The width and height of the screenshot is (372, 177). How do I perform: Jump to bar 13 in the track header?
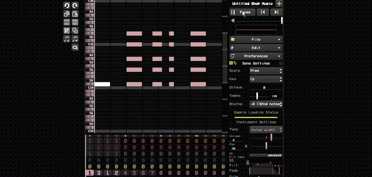click(196, 136)
